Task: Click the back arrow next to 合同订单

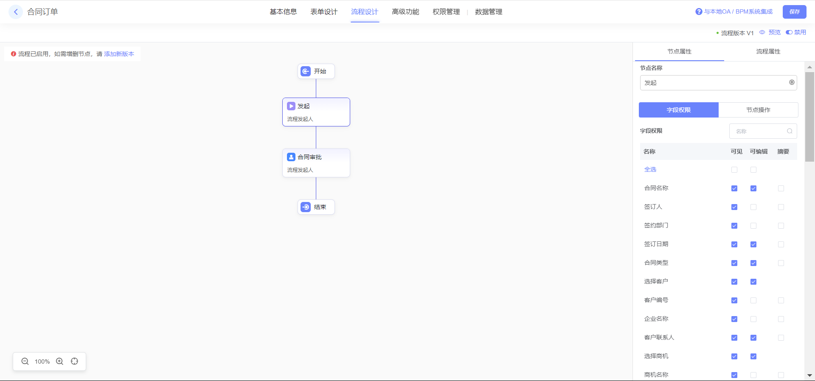Action: (x=16, y=12)
